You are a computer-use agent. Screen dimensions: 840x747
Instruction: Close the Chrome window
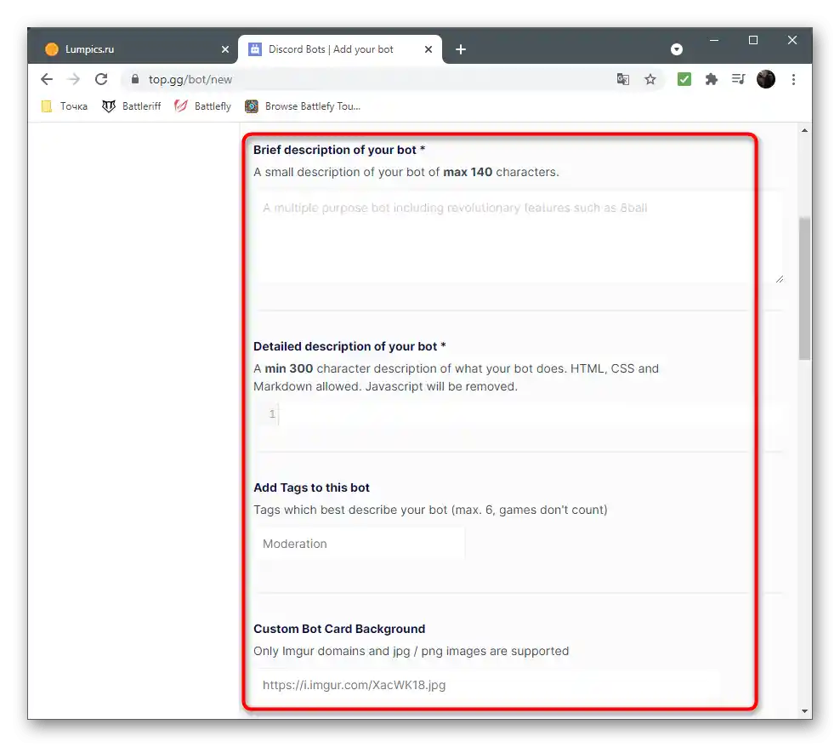coord(792,40)
